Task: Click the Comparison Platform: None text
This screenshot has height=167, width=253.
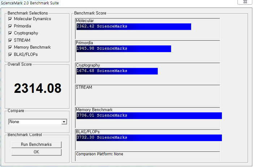Action: 99,154
